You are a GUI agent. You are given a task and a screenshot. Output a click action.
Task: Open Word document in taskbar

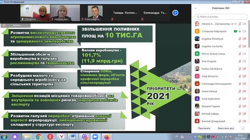73,137
